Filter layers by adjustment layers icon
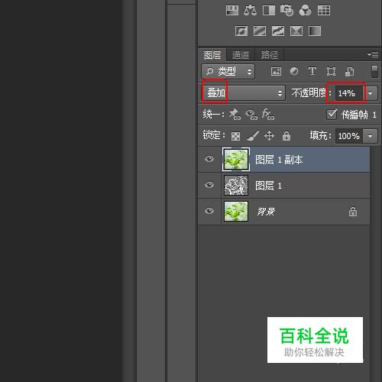This screenshot has width=382, height=382. (x=294, y=71)
